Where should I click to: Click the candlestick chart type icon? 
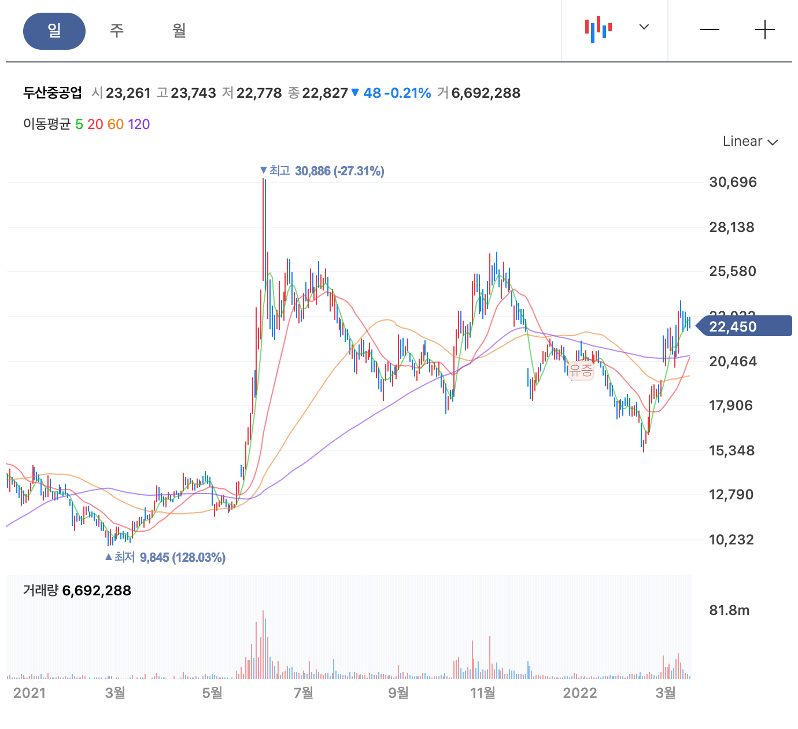(x=598, y=29)
